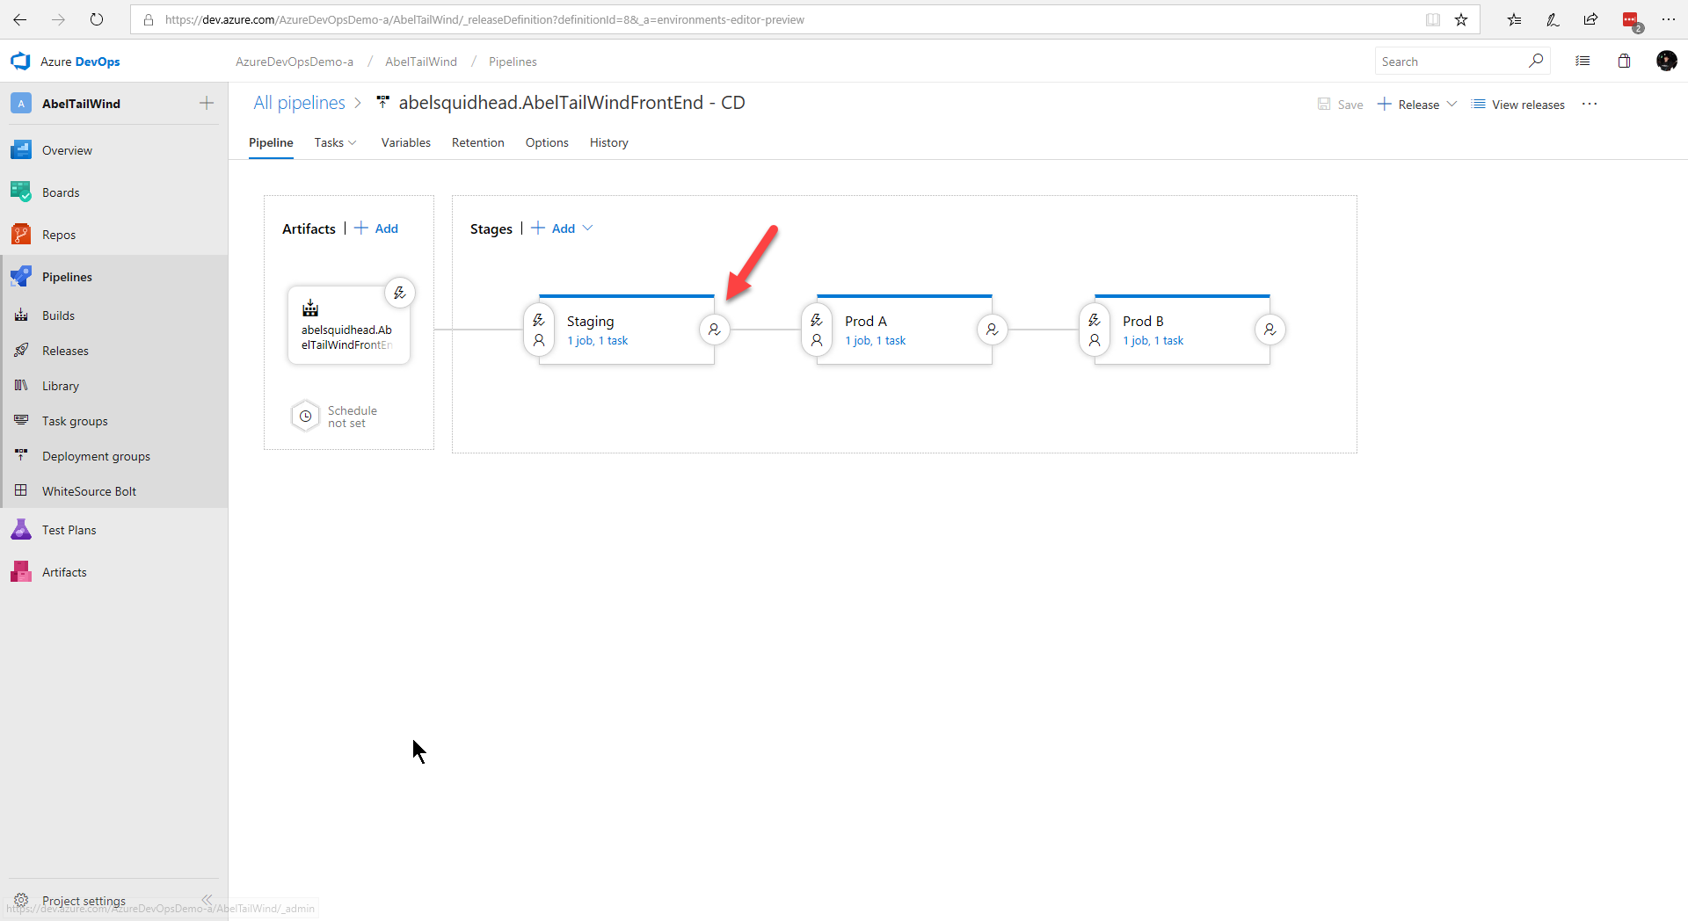The image size is (1688, 921).
Task: Click AzureDevOpsDemo-a breadcrumb
Action: pyautogui.click(x=295, y=62)
